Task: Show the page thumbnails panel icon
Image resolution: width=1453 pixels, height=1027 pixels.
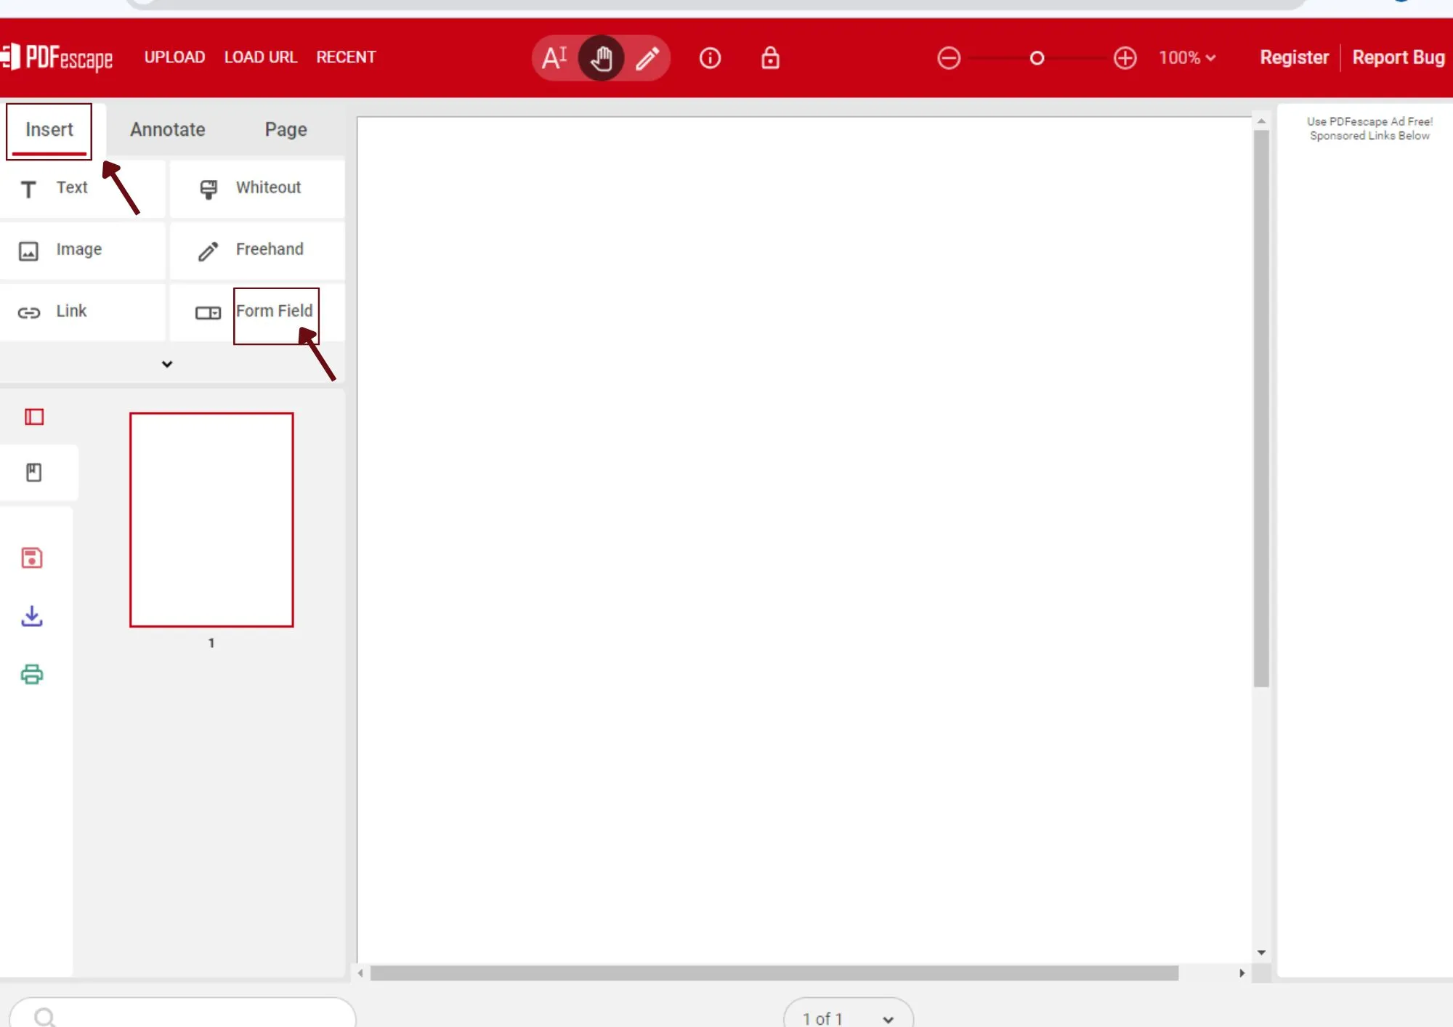Action: [x=34, y=417]
